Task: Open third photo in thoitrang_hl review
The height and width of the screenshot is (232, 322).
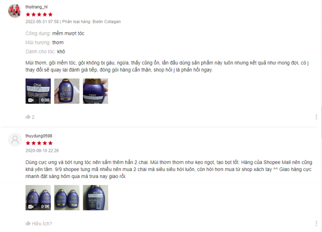Action: tap(96, 91)
